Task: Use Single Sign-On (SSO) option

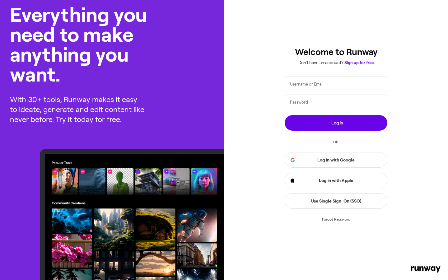Action: pos(336,201)
